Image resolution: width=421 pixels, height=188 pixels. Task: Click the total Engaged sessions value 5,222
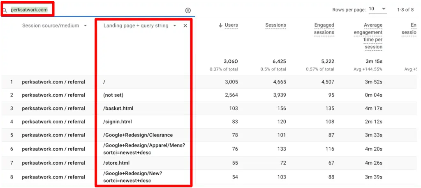pyautogui.click(x=327, y=61)
